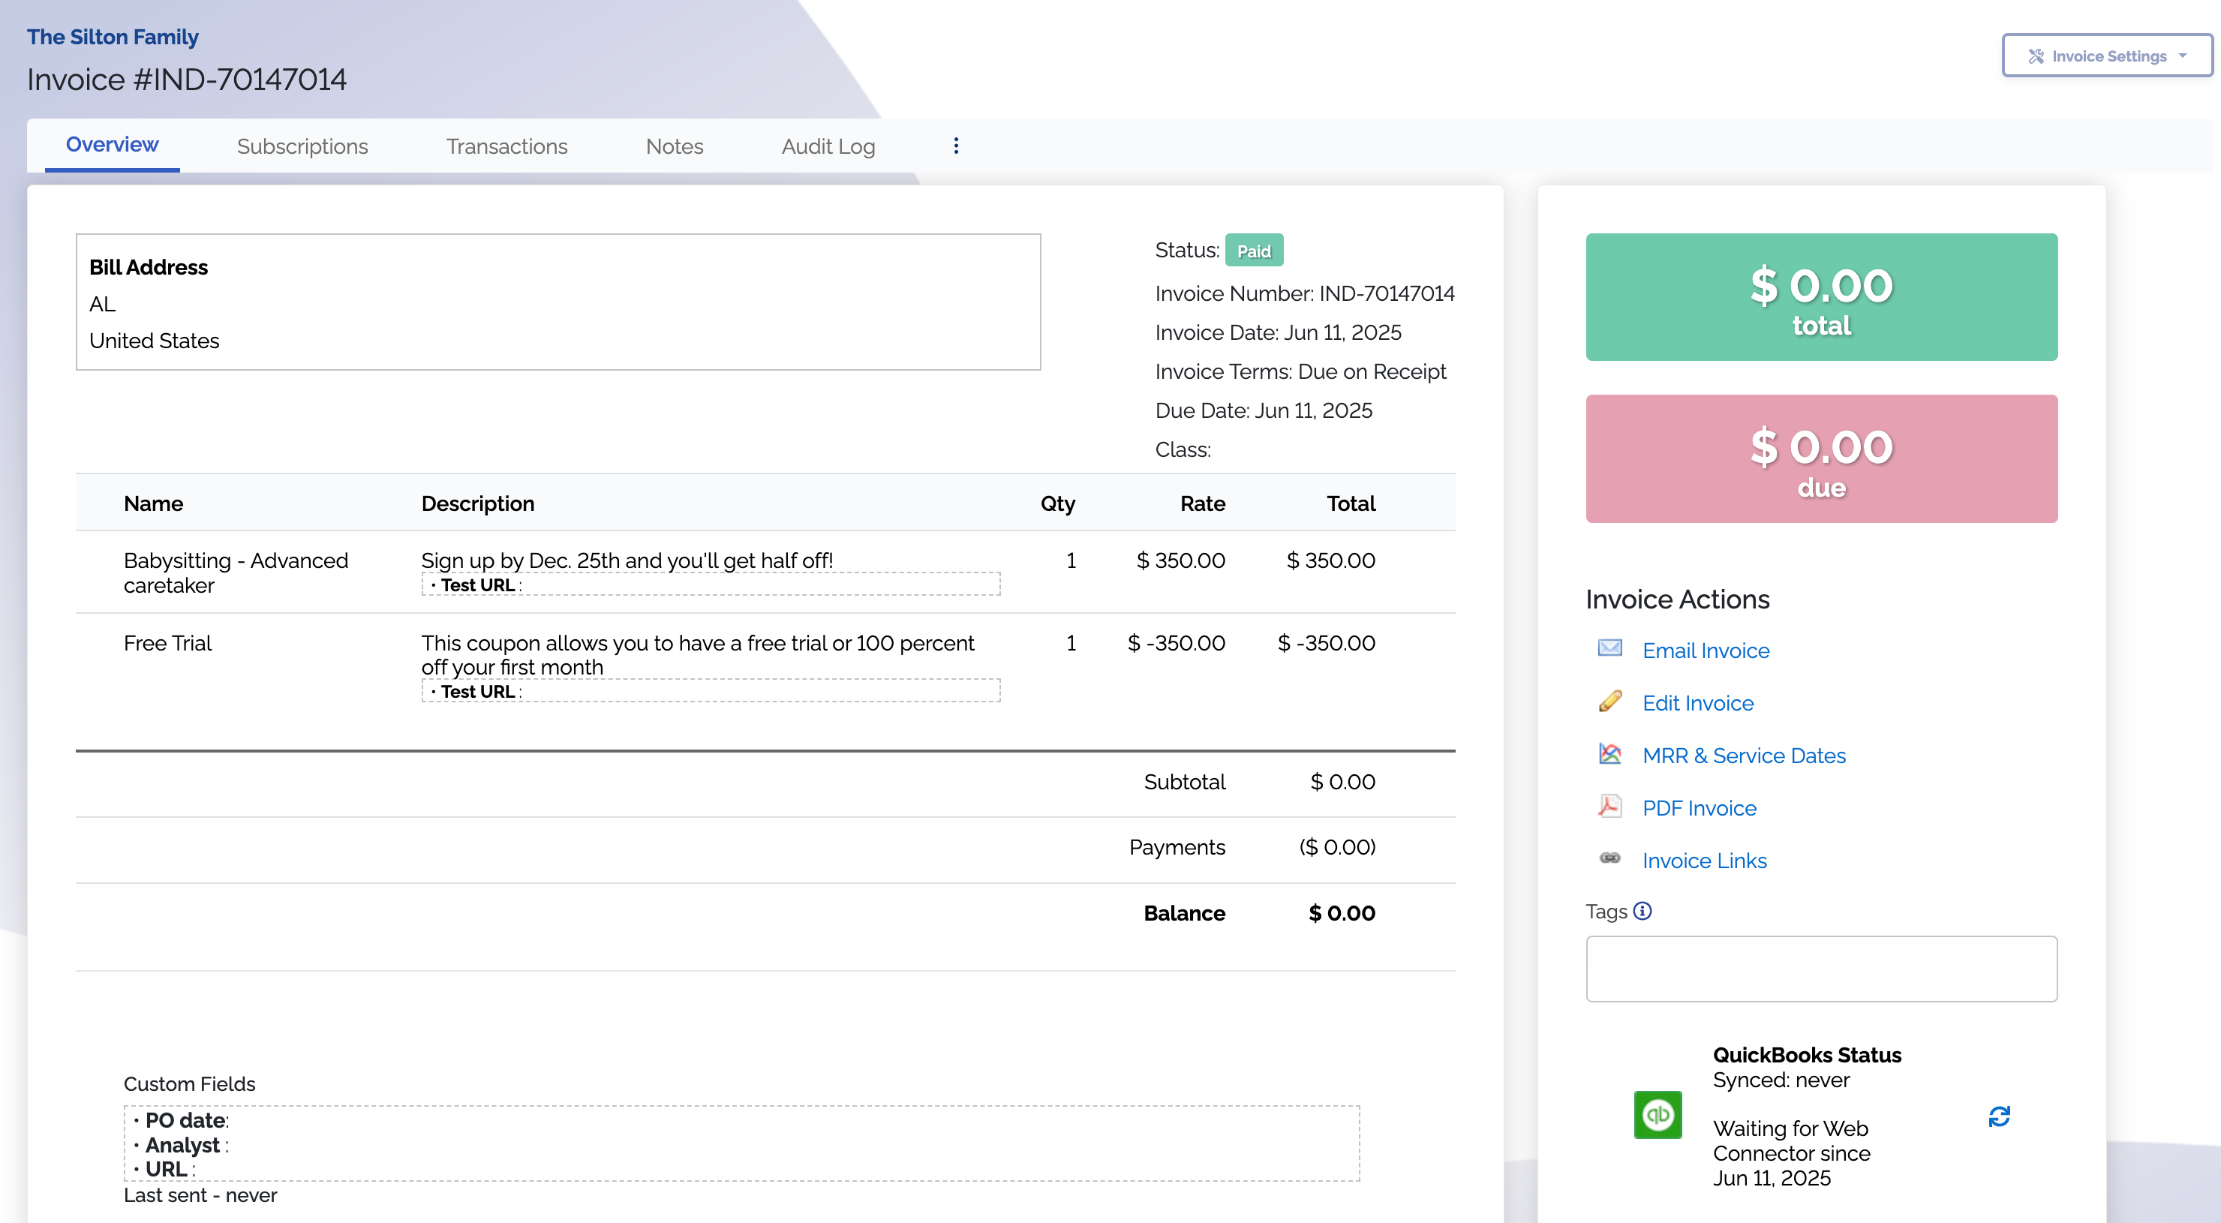Click the Invoice #IND-70147014 page heading
The width and height of the screenshot is (2221, 1223).
186,80
